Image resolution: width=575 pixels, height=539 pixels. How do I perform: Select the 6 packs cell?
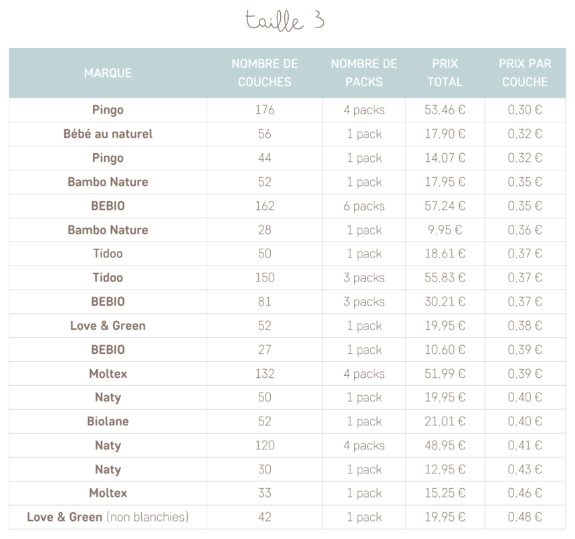pyautogui.click(x=364, y=206)
